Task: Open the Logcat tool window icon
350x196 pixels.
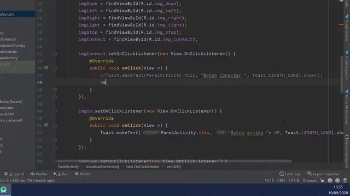Action: pyautogui.click(x=6, y=174)
